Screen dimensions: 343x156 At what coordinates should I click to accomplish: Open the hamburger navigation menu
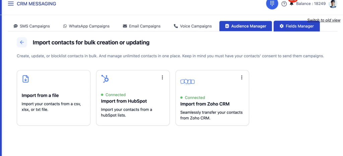click(11, 4)
